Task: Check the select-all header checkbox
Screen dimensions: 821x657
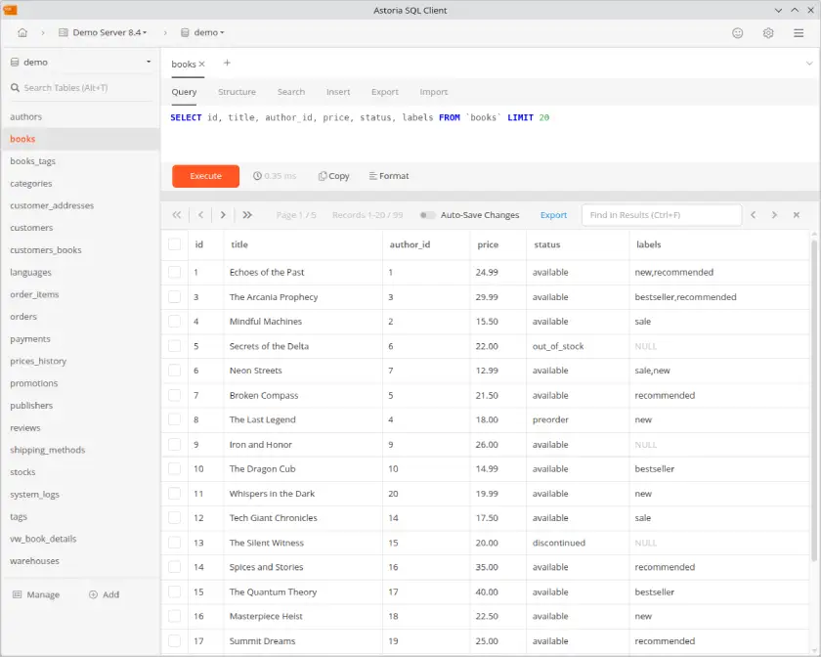Action: point(174,244)
